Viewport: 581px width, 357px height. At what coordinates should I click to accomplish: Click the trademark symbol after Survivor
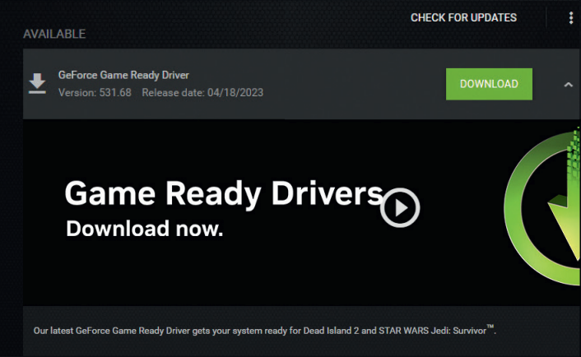[491, 327]
